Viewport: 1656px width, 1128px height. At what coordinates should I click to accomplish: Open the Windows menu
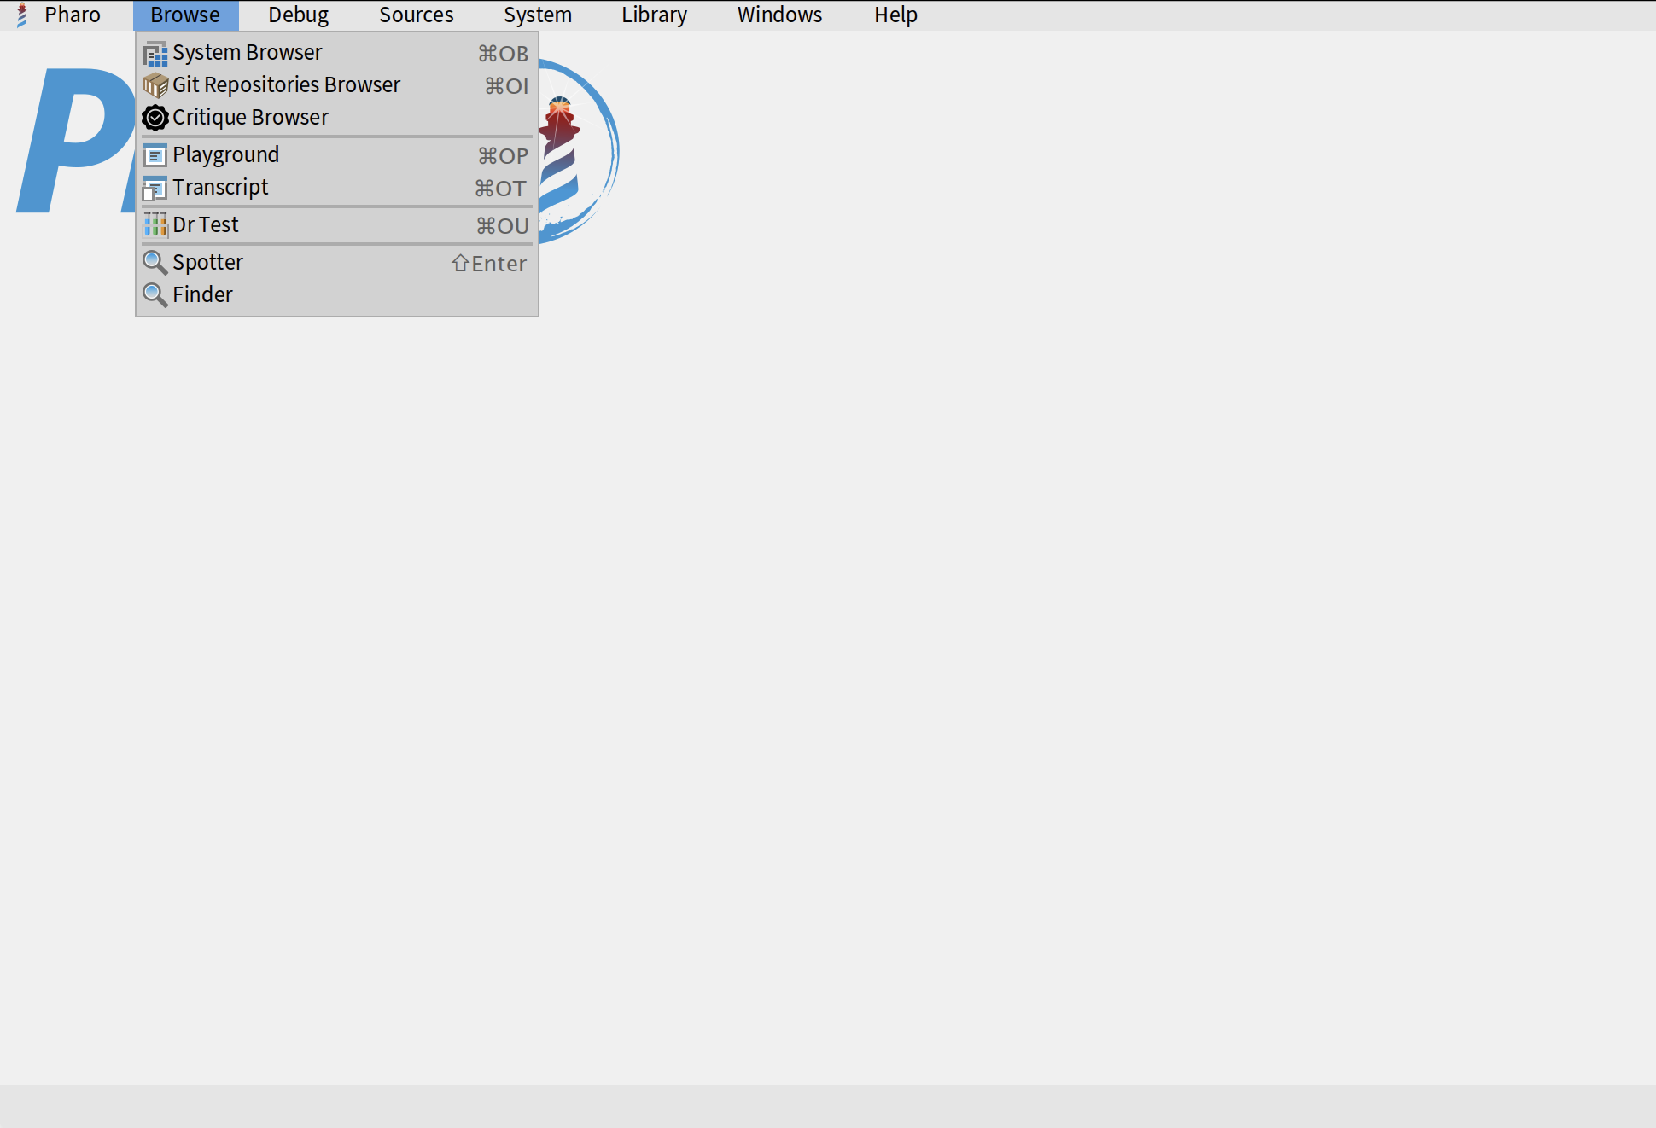pyautogui.click(x=779, y=15)
